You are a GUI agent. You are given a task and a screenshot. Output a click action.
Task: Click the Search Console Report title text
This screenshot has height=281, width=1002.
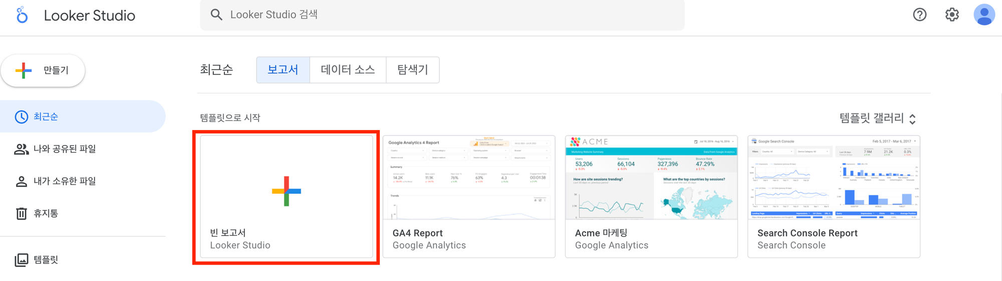pos(808,233)
